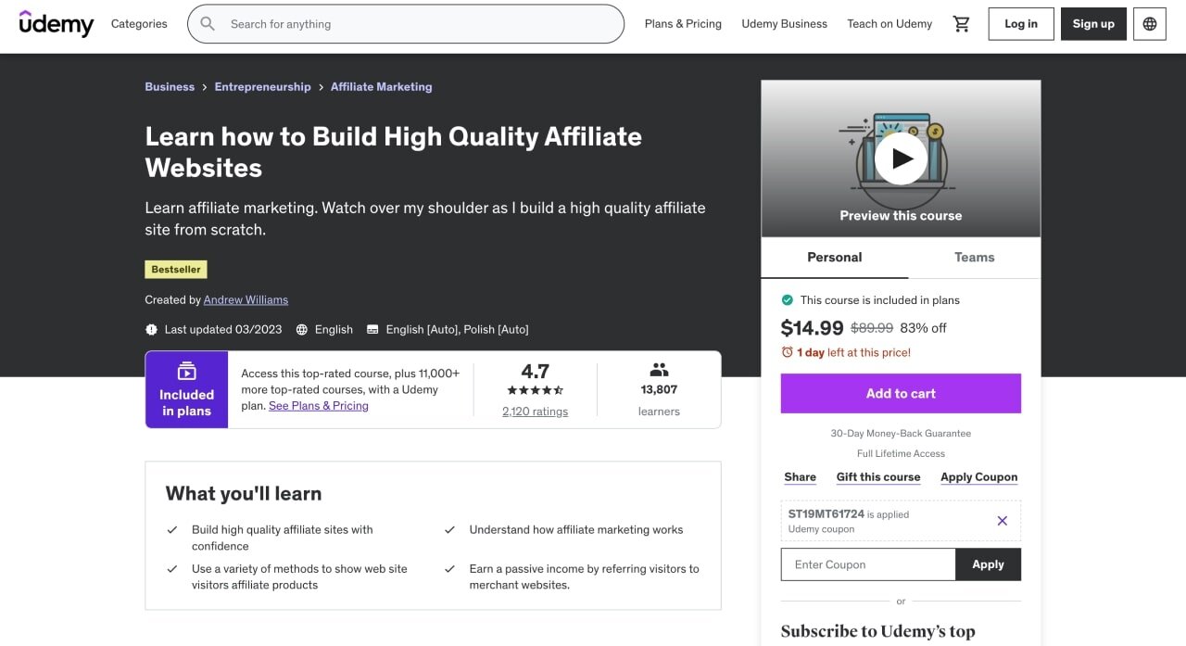Click the course title heading
The height and width of the screenshot is (646, 1186).
pyautogui.click(x=393, y=152)
